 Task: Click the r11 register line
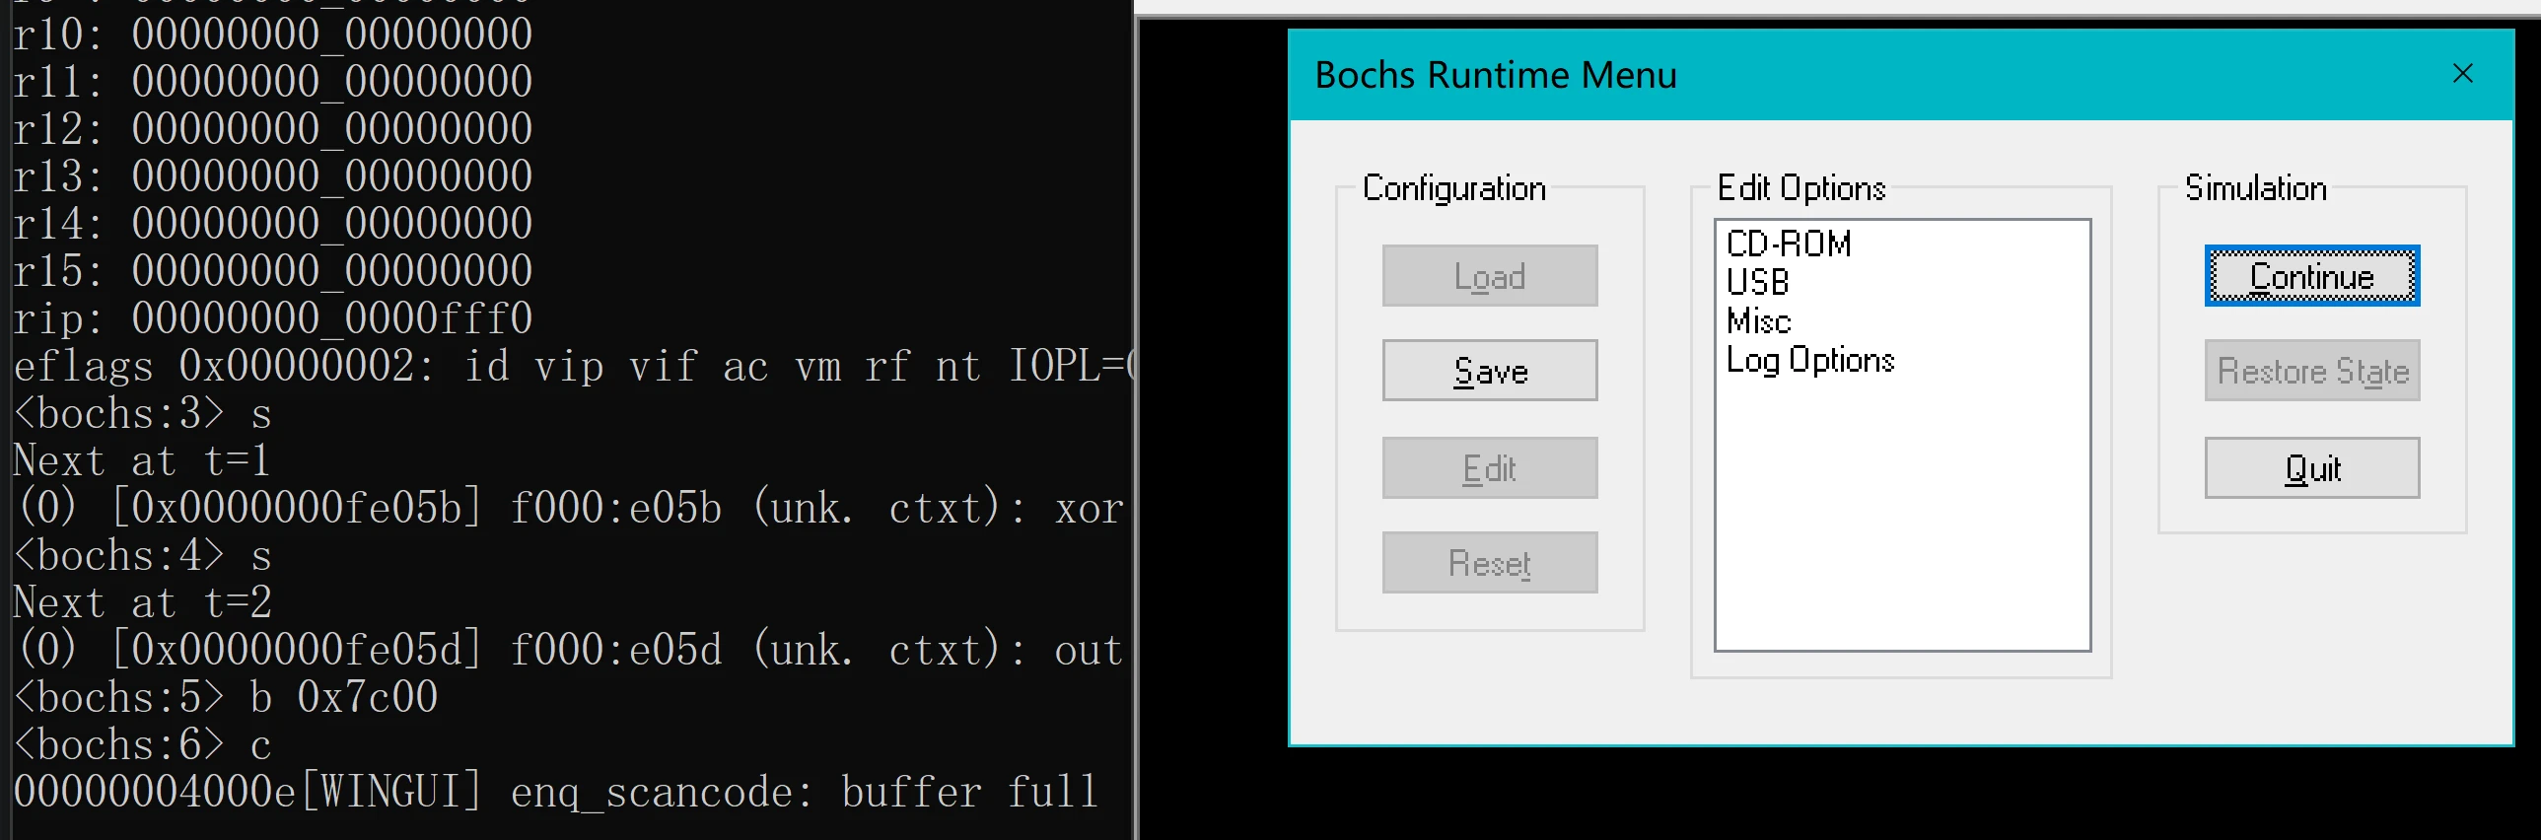point(272,82)
